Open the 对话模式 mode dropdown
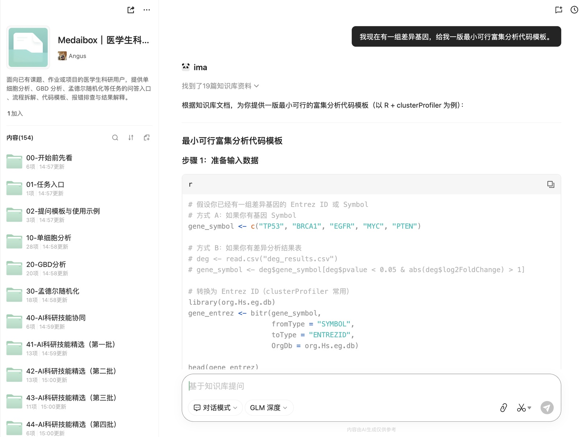This screenshot has height=437, width=580. [215, 408]
